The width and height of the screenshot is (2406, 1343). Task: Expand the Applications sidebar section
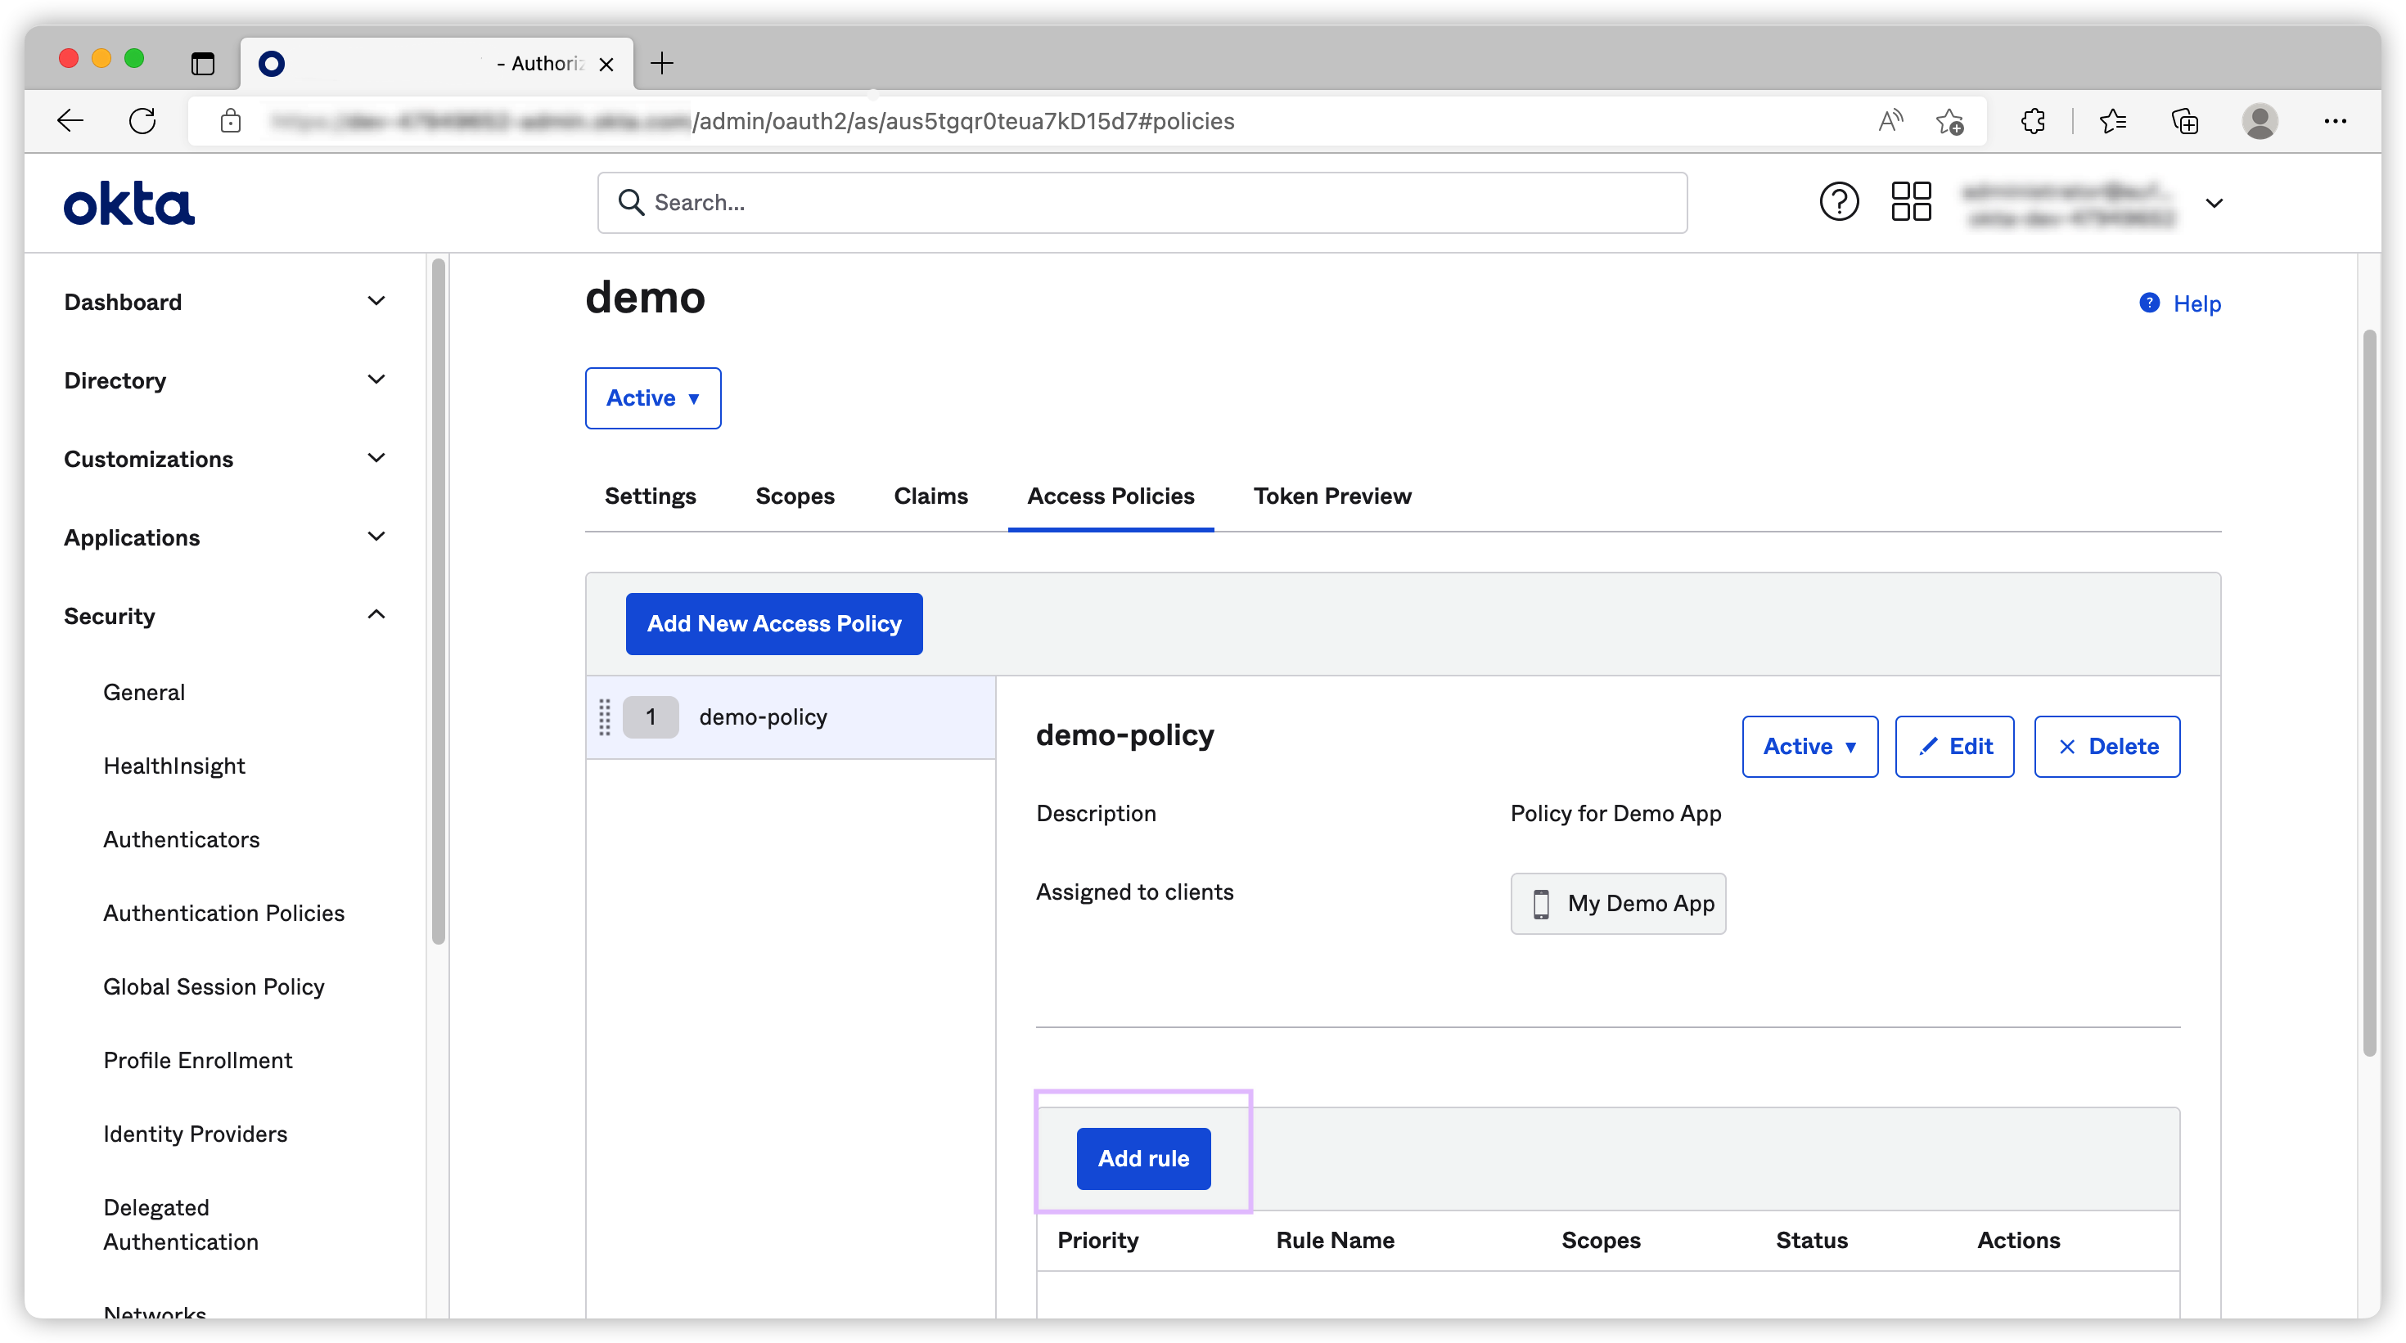(376, 537)
